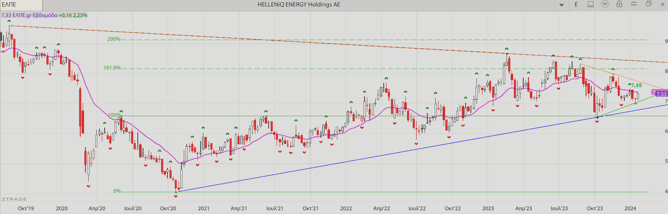Viewport: 668px width, 214px height.
Task: Click the 2024 year label on time axis
Action: tap(630, 208)
